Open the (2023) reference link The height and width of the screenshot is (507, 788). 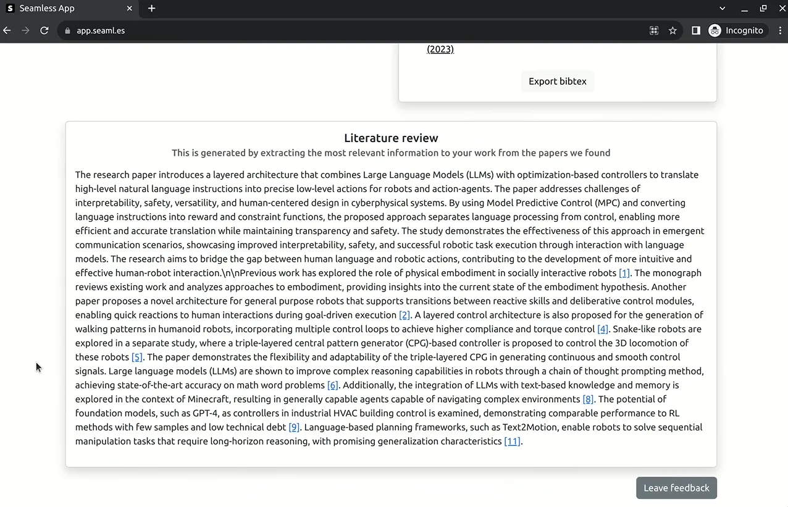440,49
